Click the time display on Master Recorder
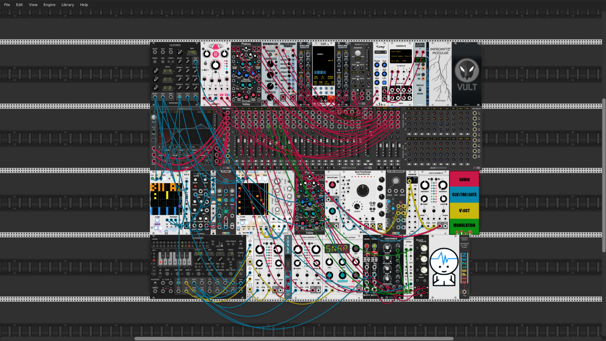Image resolution: width=606 pixels, height=341 pixels. 420,60
